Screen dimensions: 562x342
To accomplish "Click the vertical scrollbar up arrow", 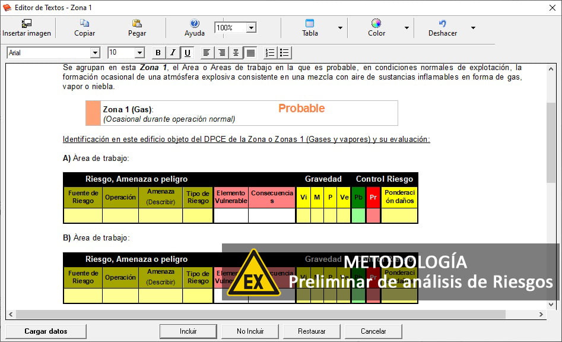I will (x=551, y=69).
